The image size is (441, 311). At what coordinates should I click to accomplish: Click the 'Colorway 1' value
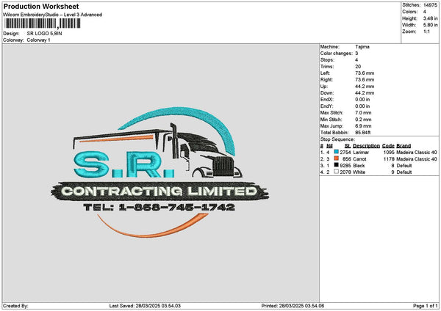click(38, 40)
